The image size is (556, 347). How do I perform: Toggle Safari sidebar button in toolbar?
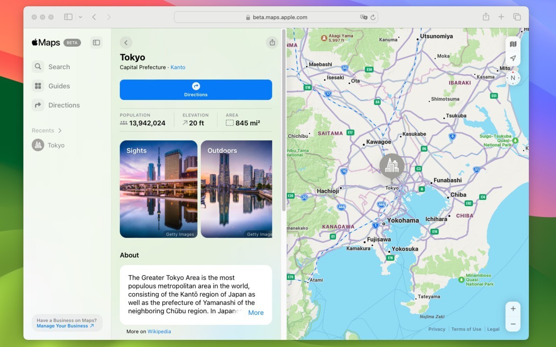point(68,17)
